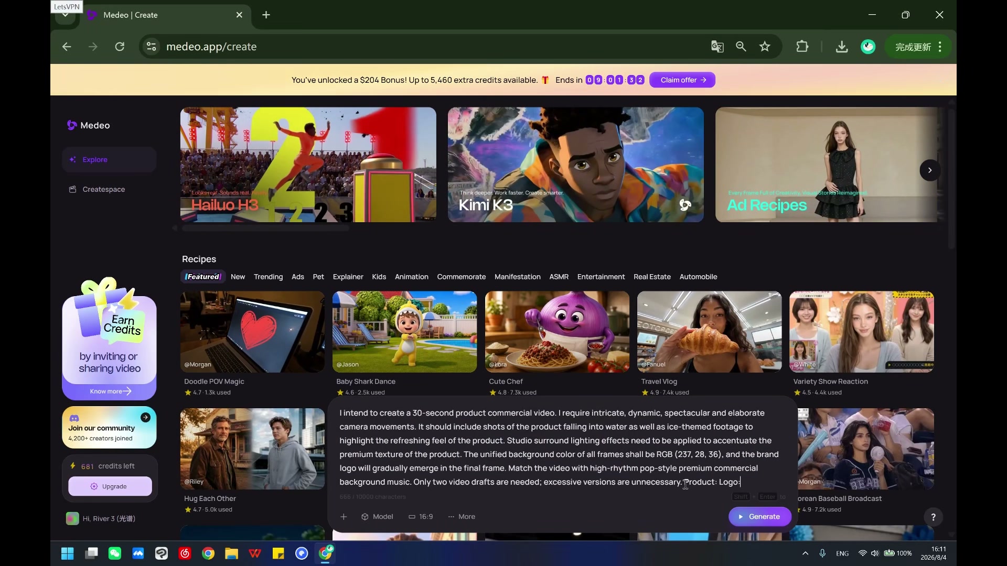Open the Travel Vlog recipe thumbnail
The height and width of the screenshot is (566, 1007).
pos(709,332)
